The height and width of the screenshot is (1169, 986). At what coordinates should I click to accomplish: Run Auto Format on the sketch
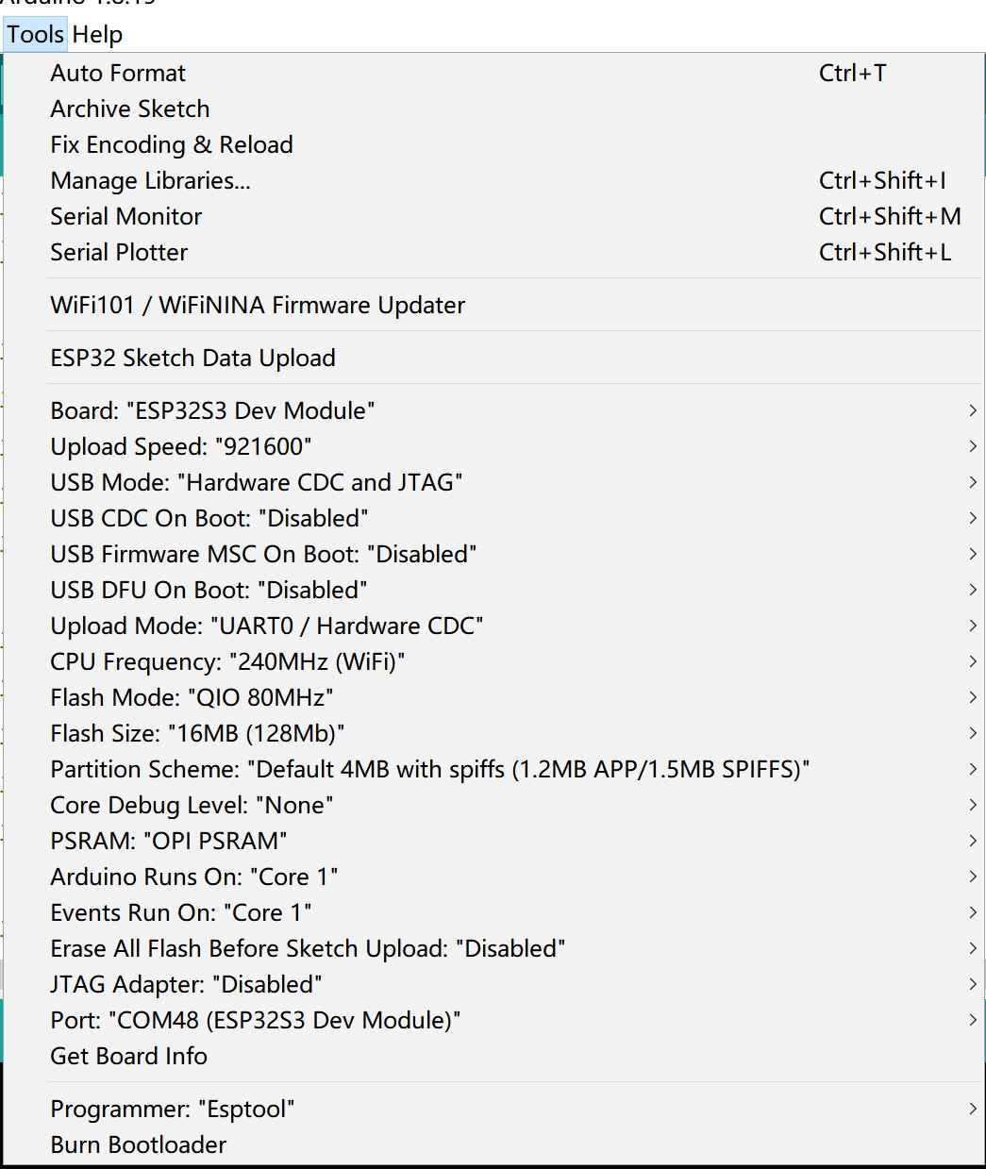click(x=493, y=73)
